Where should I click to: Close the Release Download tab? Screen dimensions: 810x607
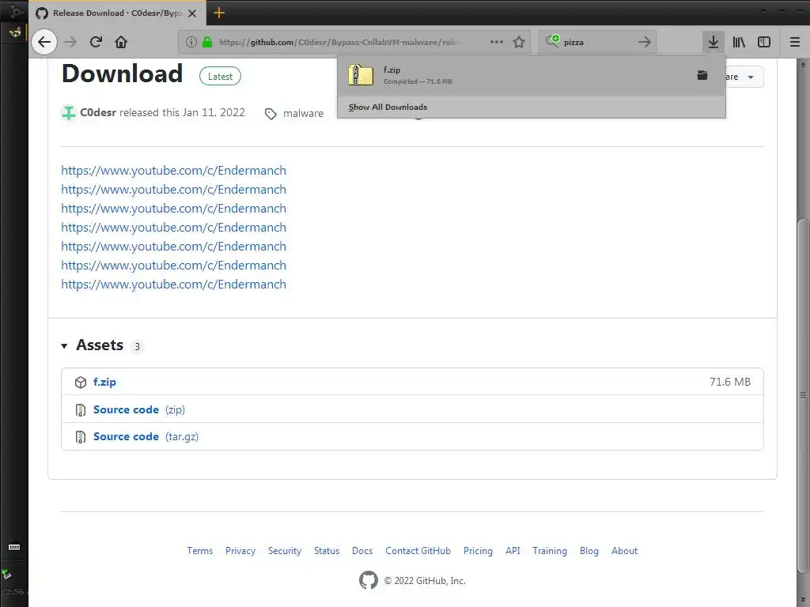click(192, 13)
